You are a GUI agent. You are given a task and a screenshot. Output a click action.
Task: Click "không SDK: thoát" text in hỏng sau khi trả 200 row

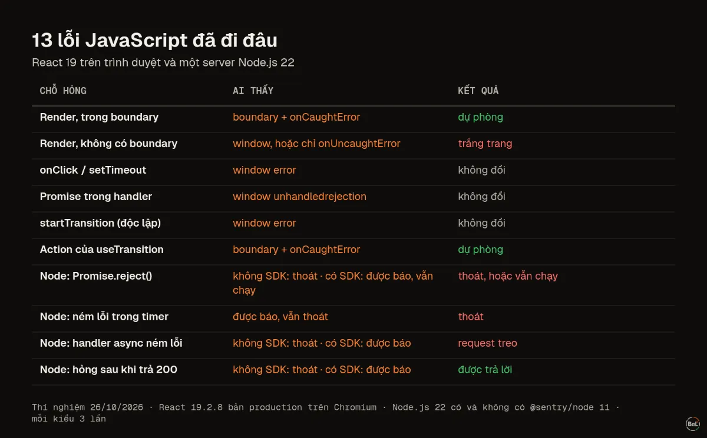coord(275,370)
